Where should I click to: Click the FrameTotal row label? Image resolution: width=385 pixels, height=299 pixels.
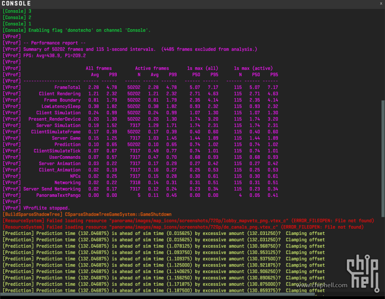(x=67, y=87)
